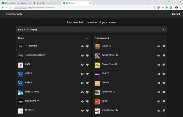Screen dimensions: 183x117
Task: Hide Shout! Factory TV eye icon
Action: click(159, 111)
